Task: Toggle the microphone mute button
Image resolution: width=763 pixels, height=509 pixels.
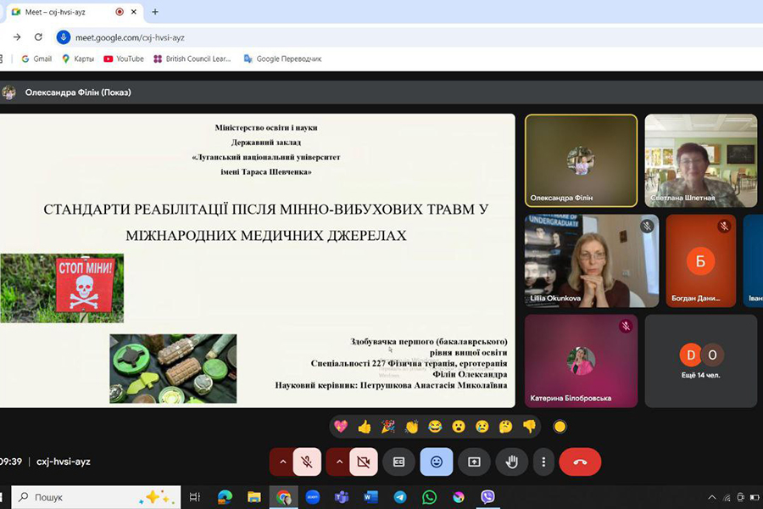Action: click(x=307, y=461)
